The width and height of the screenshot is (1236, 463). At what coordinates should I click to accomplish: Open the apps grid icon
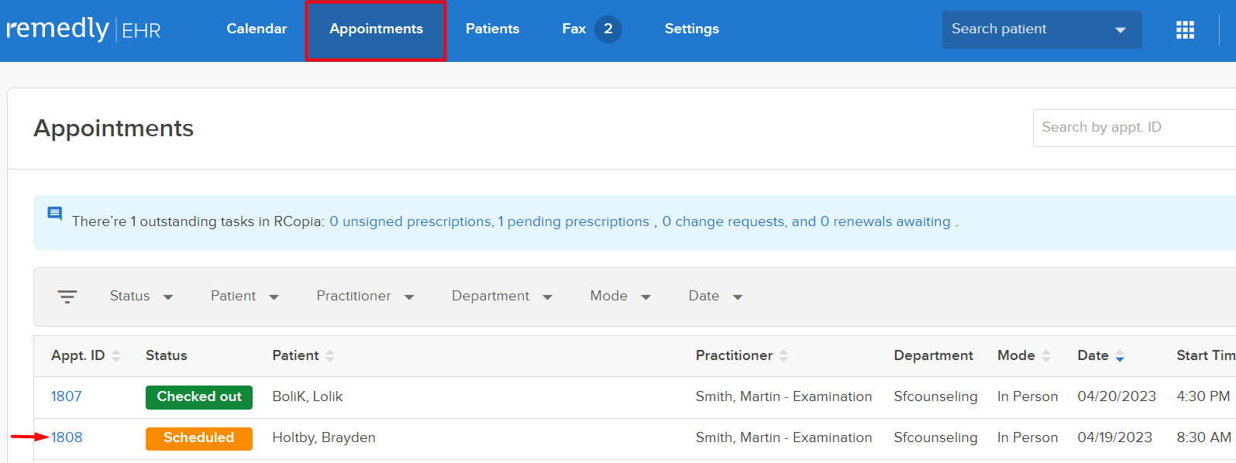click(1185, 29)
